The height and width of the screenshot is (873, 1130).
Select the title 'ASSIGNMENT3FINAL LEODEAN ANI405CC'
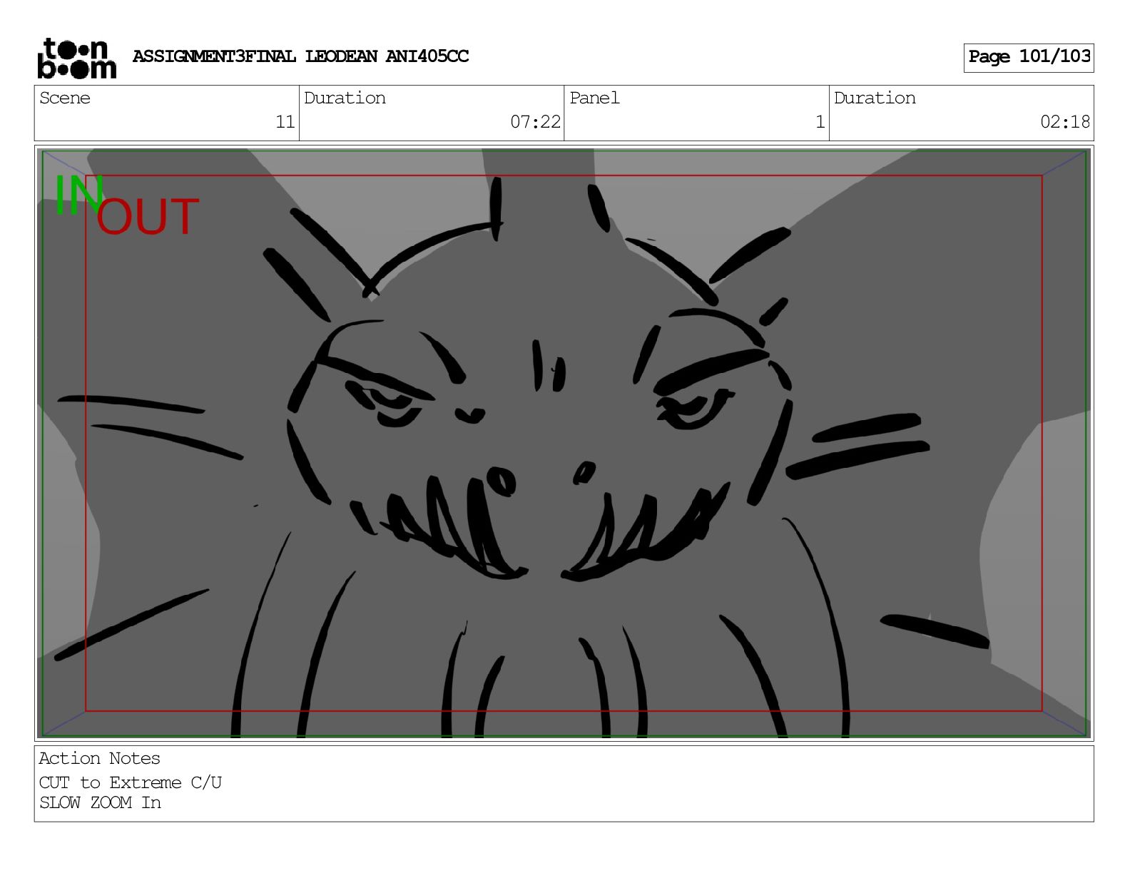point(300,56)
